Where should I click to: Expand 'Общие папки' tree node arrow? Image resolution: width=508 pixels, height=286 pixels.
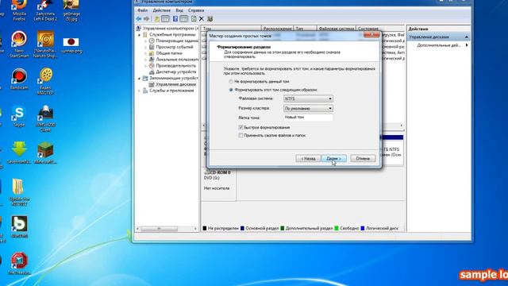[x=146, y=53]
